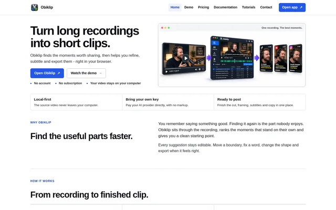This screenshot has width=336, height=210.
Task: Click the Local-first feature card
Action: pos(76,102)
